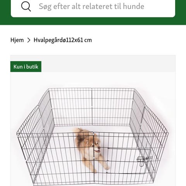Viewport: 186px width, 186px height.
Task: Select the Hvalpegårdø112x61 cm breadcrumb
Action: pyautogui.click(x=63, y=40)
